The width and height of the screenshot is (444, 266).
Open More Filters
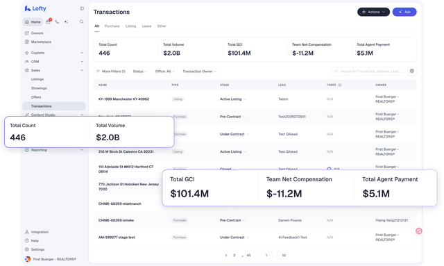[x=111, y=72]
